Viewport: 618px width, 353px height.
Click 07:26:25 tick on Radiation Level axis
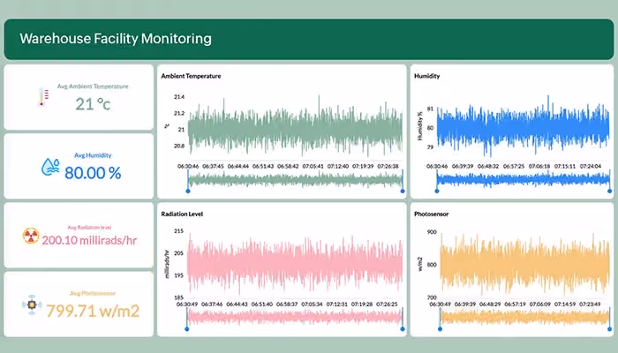point(387,304)
